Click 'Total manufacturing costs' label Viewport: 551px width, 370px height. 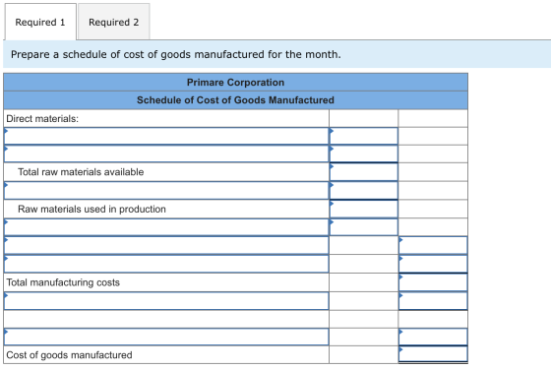click(63, 282)
